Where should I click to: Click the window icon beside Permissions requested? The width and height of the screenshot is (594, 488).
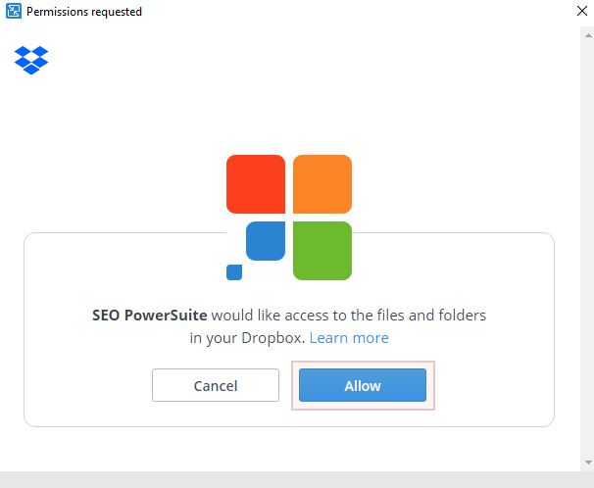tap(14, 11)
